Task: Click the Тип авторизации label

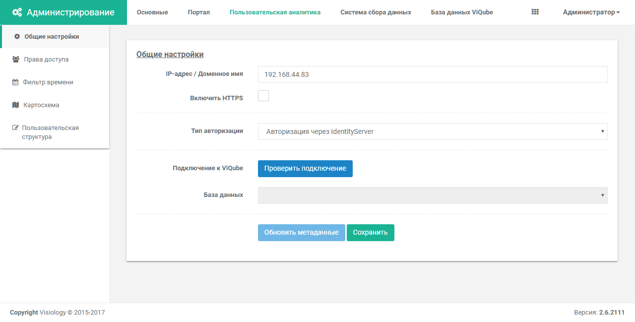Action: (217, 131)
